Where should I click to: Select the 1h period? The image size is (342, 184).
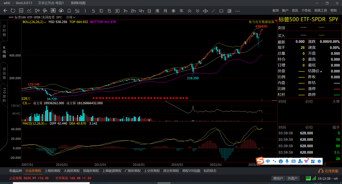click(125, 11)
